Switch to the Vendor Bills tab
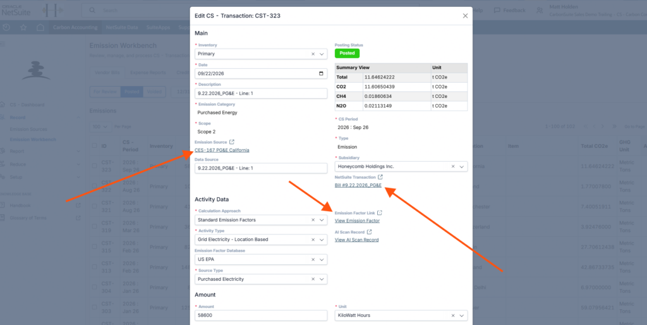This screenshot has height=325, width=647. [107, 72]
